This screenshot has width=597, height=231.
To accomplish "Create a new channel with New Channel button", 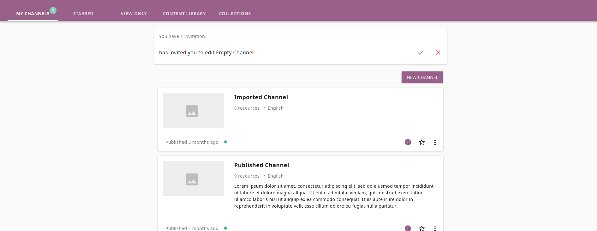I will [x=422, y=77].
